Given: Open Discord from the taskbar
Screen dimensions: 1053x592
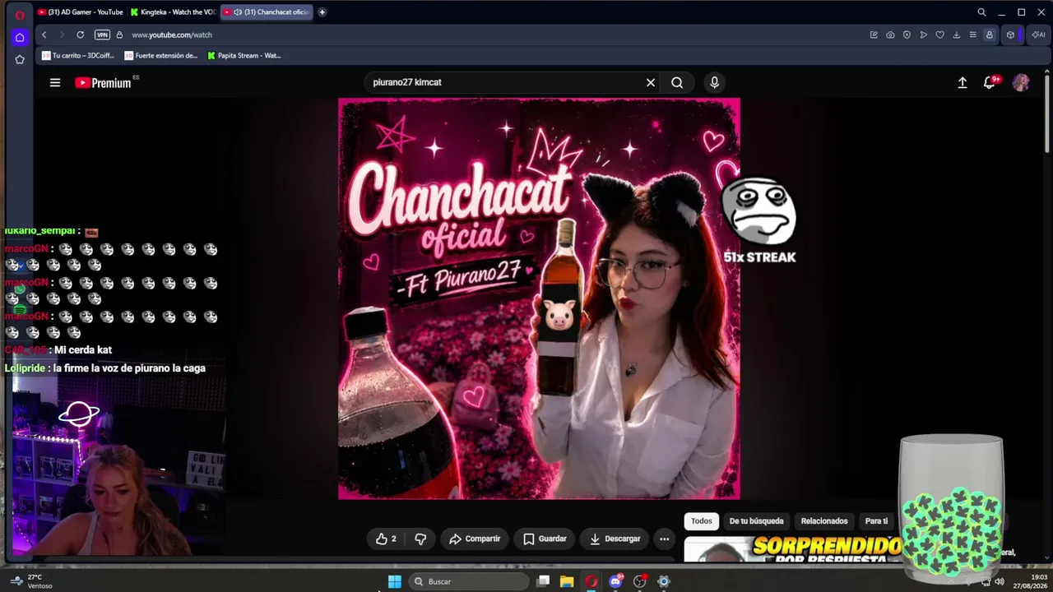Looking at the screenshot, I should click(x=615, y=581).
